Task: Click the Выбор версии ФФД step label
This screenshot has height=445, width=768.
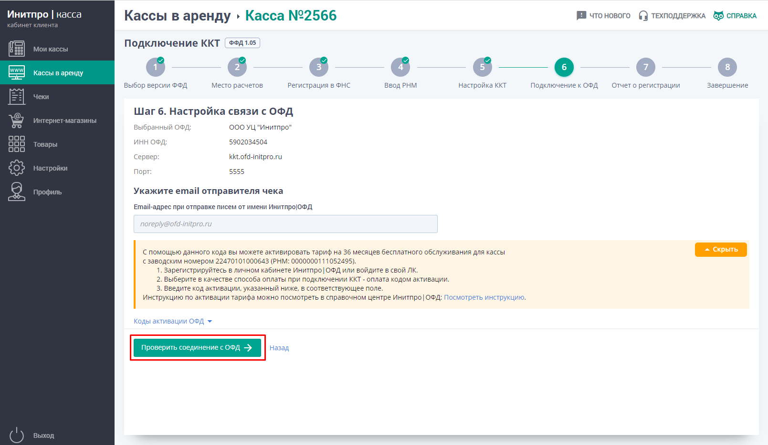Action: coord(156,85)
